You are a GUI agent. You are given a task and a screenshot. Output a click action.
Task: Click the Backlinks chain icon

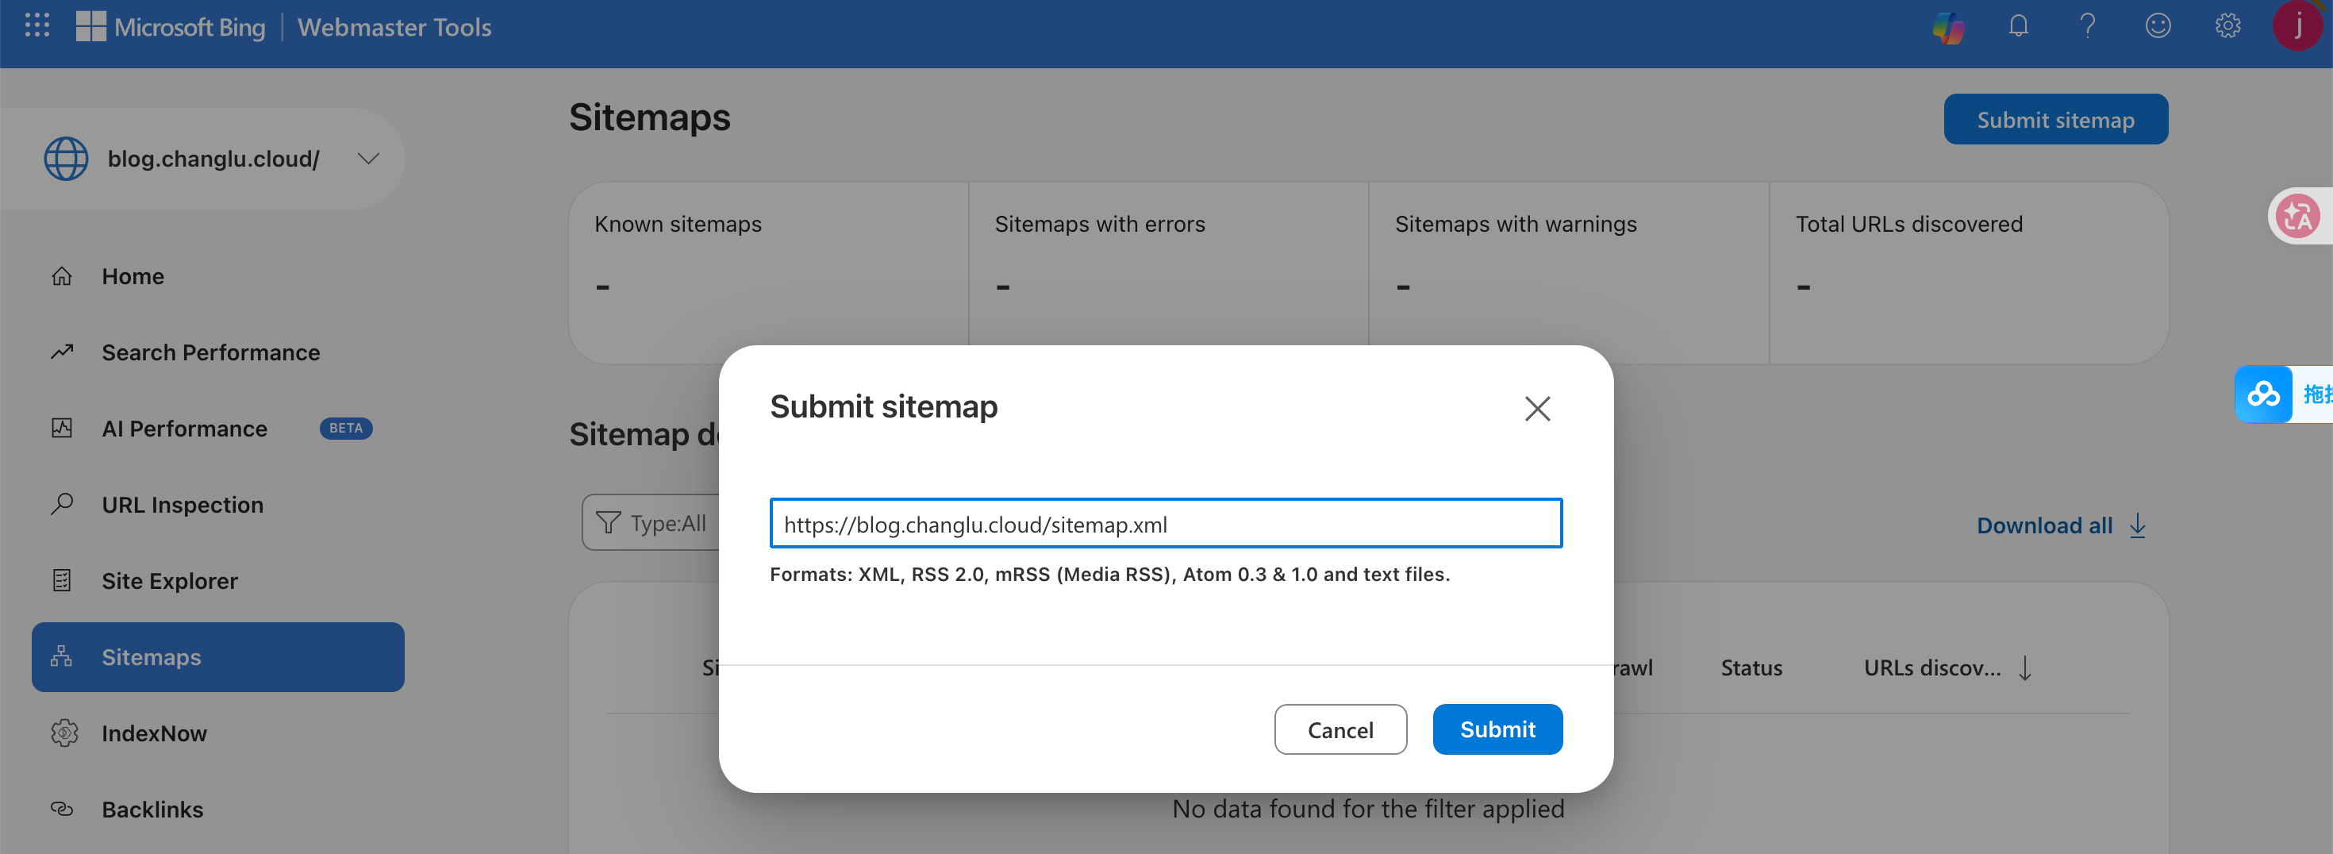[x=62, y=810]
